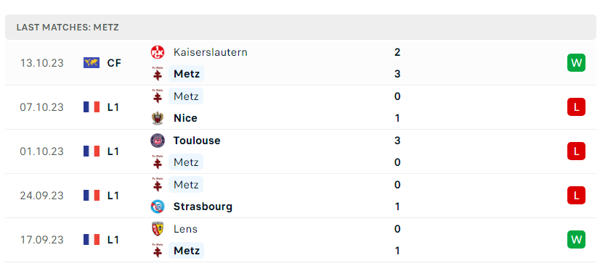Click the Nice club crest icon

(158, 118)
